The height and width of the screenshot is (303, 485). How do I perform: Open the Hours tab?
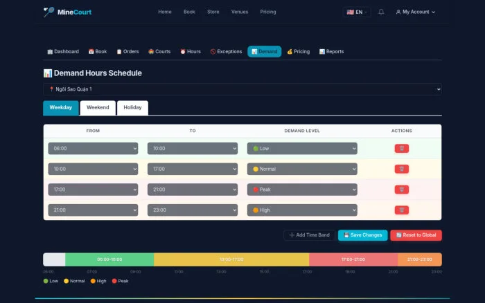pos(191,52)
